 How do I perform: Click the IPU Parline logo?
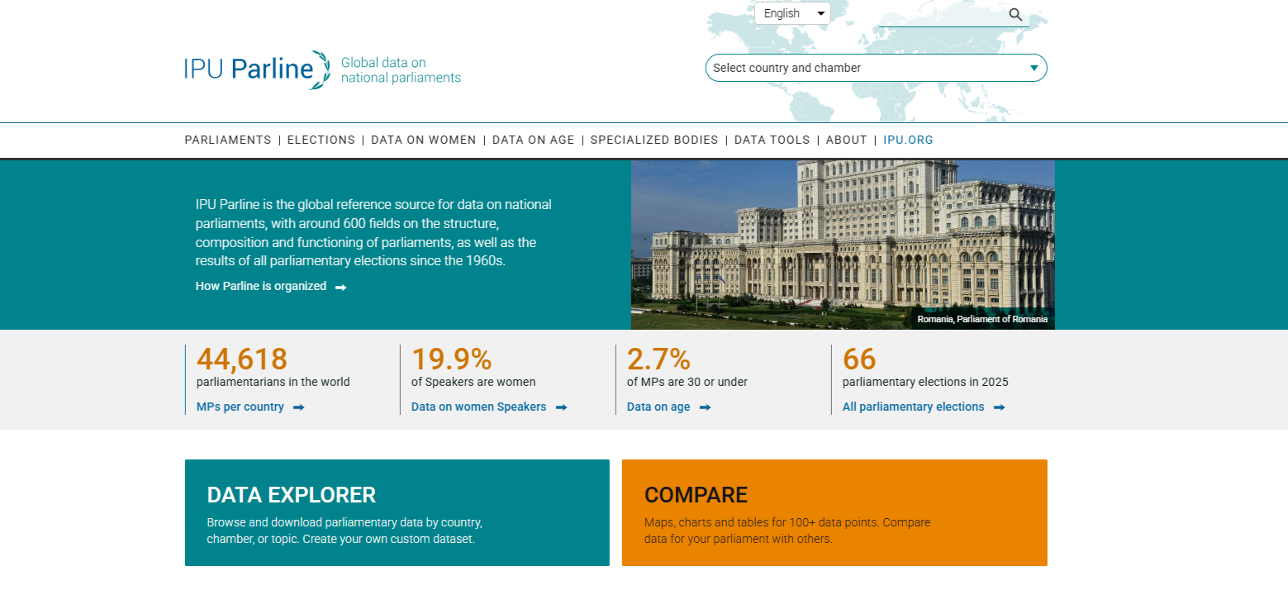tap(258, 69)
